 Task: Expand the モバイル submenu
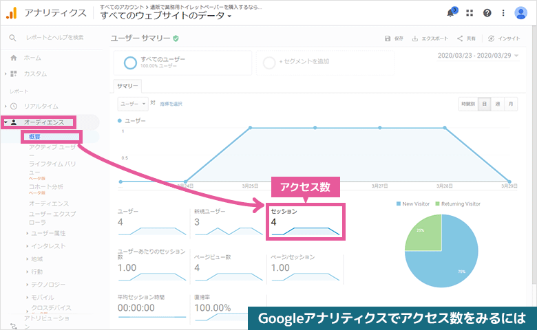point(27,297)
